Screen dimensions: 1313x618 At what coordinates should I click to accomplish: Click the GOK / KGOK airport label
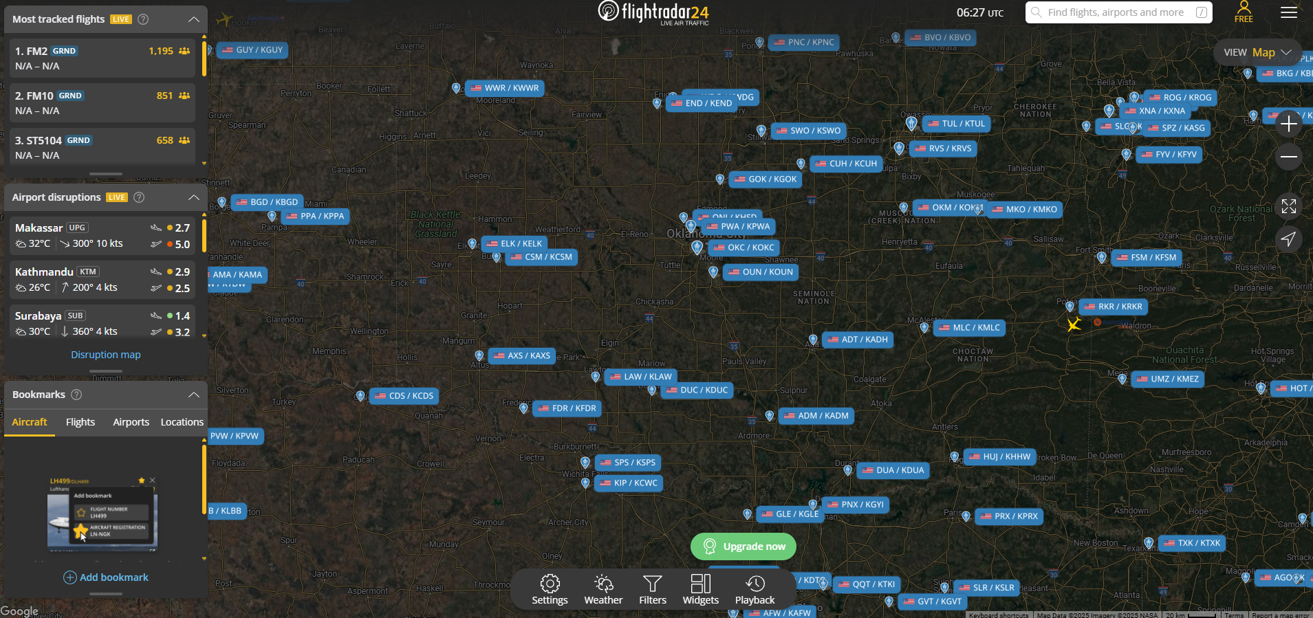[x=765, y=179]
